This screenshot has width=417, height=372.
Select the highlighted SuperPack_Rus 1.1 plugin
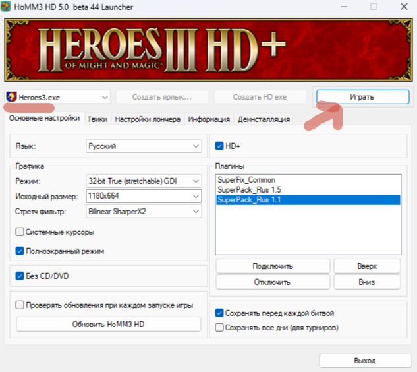point(308,200)
